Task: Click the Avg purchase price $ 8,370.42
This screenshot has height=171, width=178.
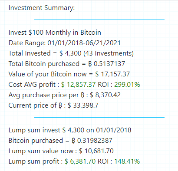Action: click(105, 95)
